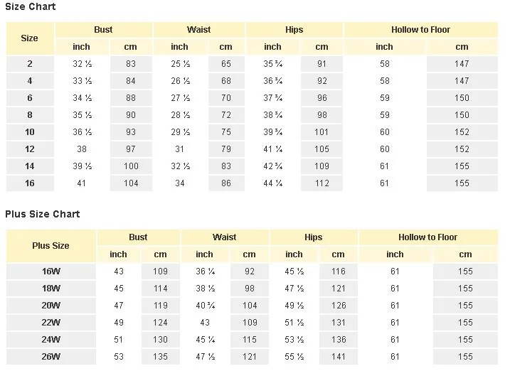Click hips cm value 101 for size 10

[x=322, y=132]
